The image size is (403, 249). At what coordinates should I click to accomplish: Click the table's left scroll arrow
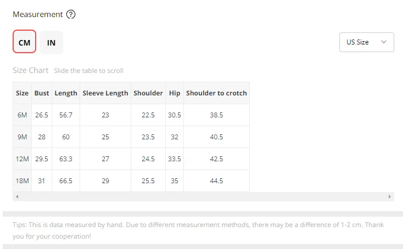17,197
